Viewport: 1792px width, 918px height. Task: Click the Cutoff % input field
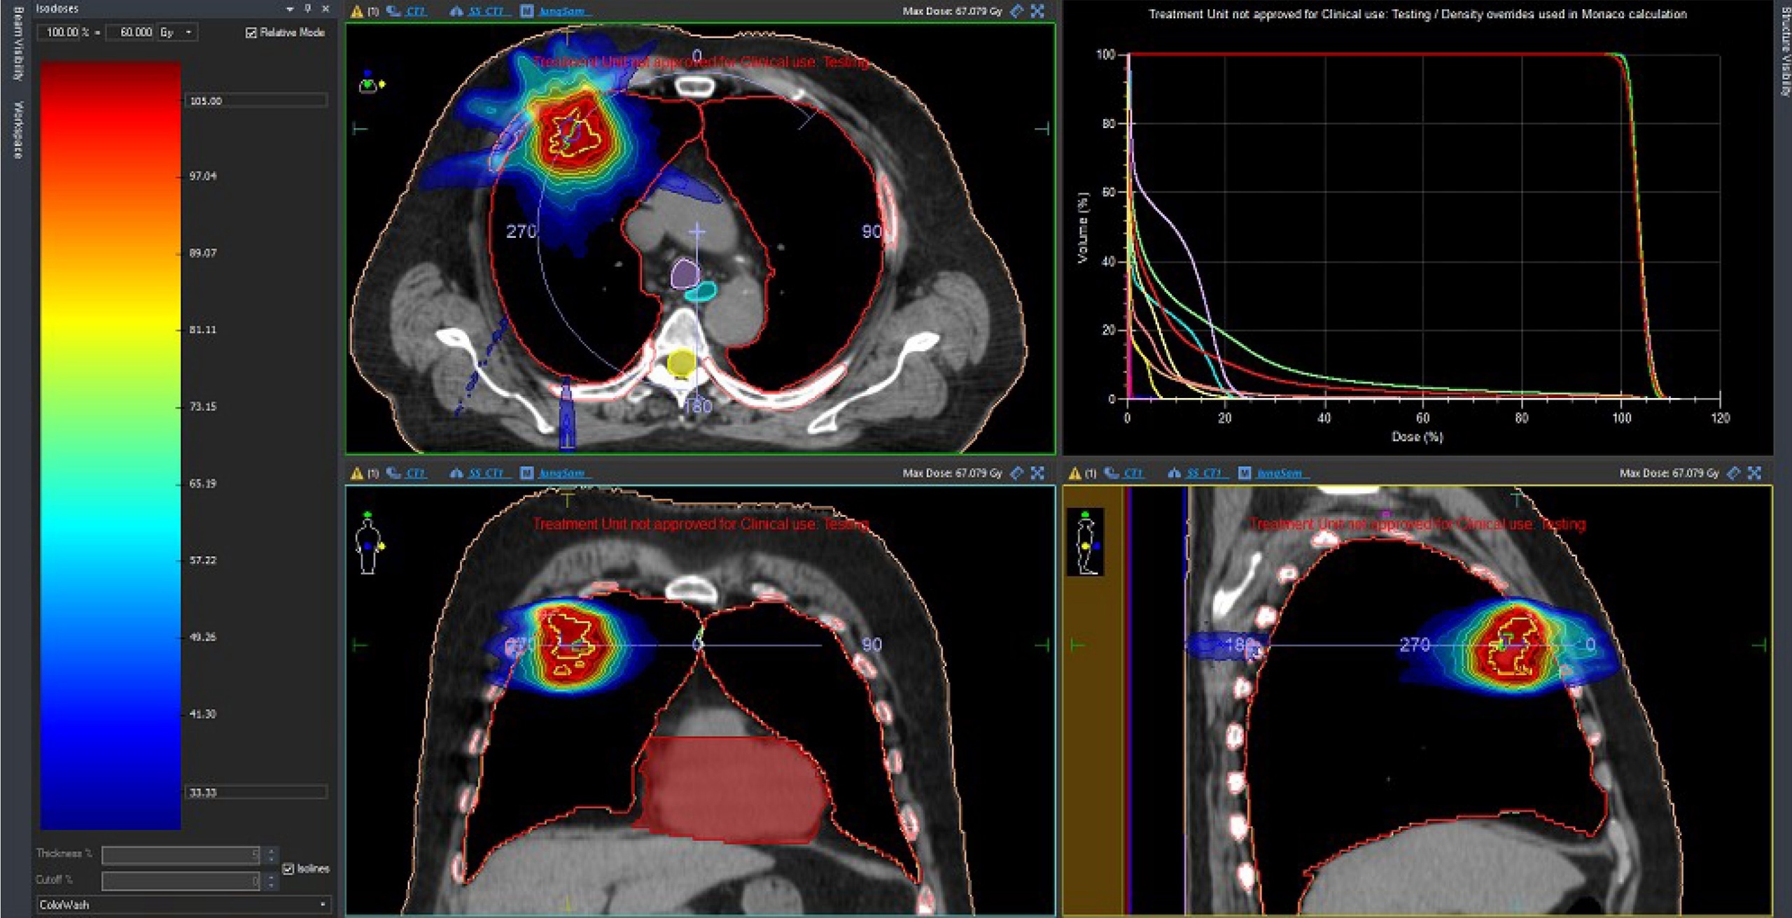182,881
